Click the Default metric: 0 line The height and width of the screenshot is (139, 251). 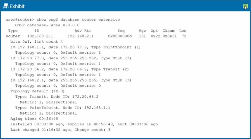click(58, 86)
